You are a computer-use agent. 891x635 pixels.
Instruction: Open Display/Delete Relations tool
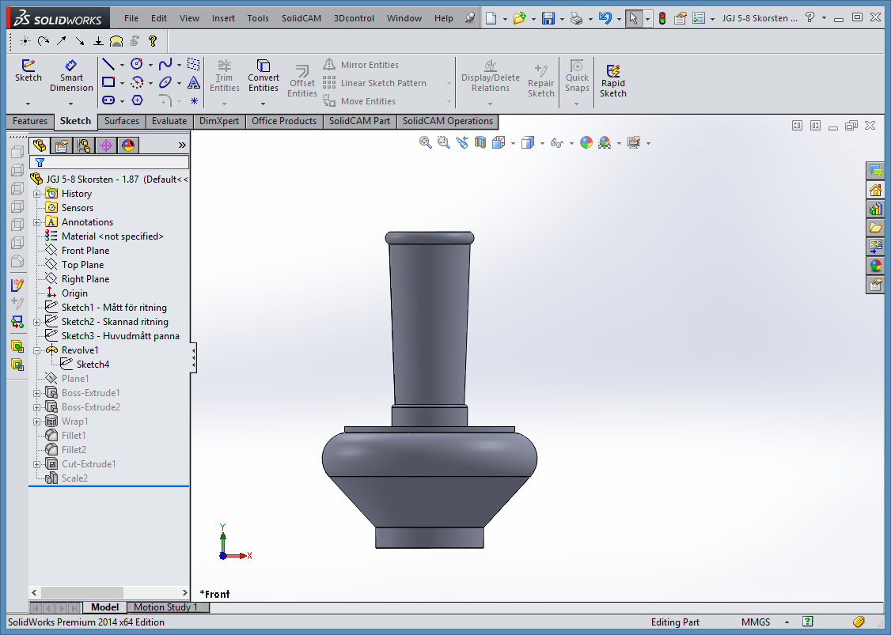(491, 76)
